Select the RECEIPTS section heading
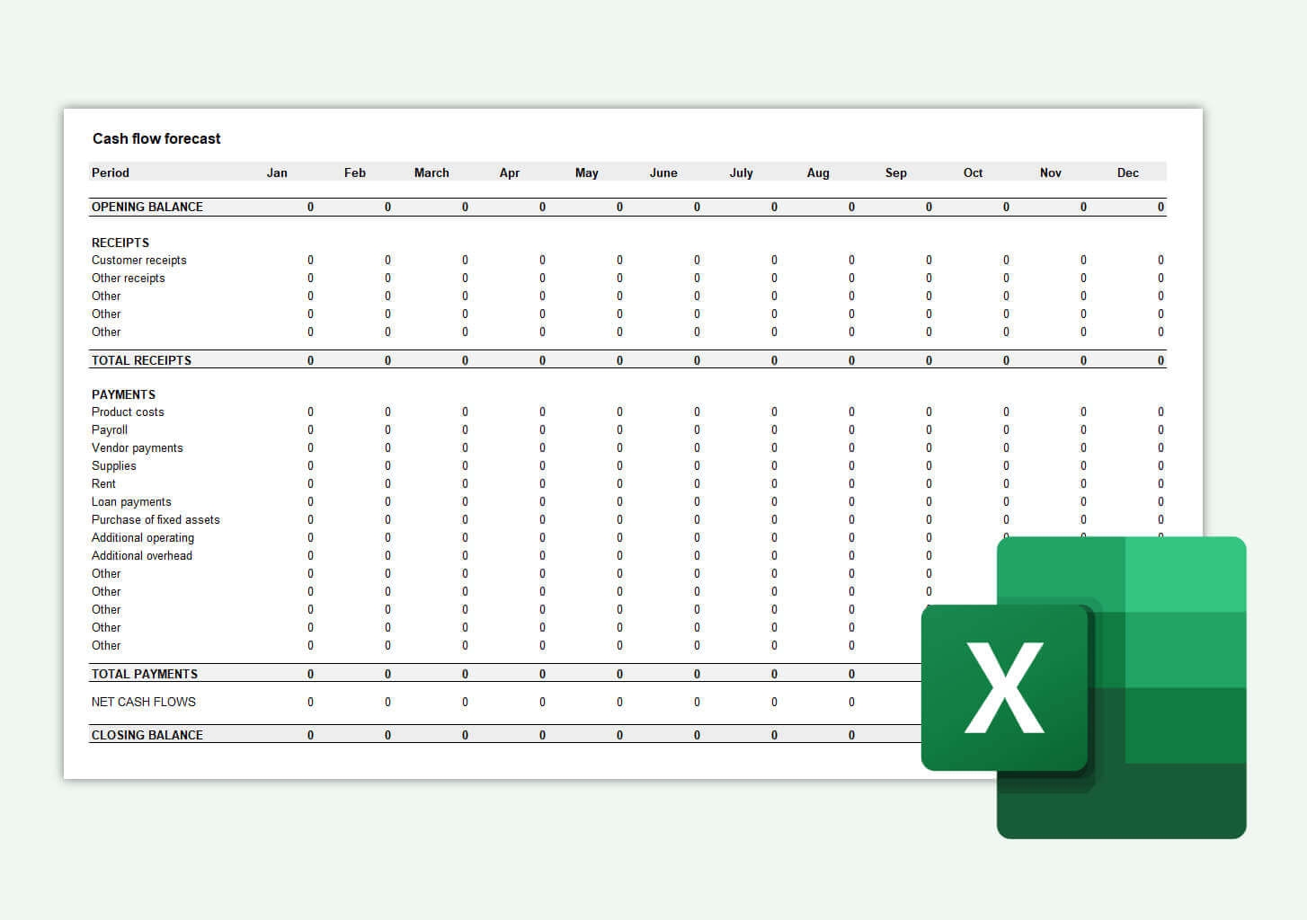 (x=120, y=243)
